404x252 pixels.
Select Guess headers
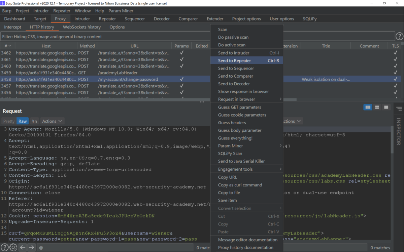coord(246,123)
